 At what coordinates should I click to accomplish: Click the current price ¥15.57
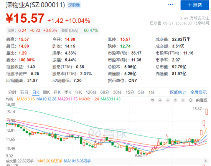tap(25, 18)
